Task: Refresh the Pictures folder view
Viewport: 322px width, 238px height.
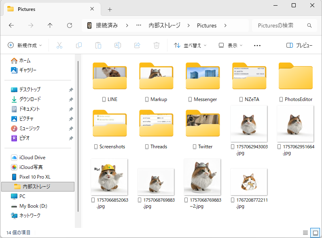Action: pos(70,25)
